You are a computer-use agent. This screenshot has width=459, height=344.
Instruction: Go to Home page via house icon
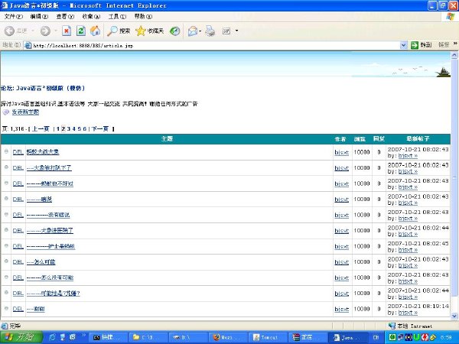point(95,31)
